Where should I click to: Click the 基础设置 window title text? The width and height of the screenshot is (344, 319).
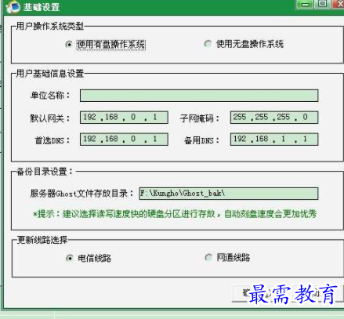coord(42,7)
